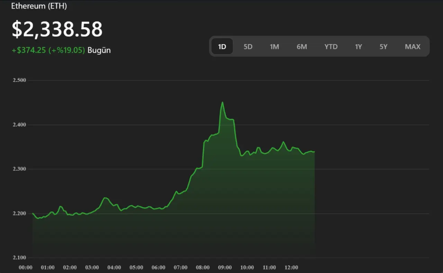Click the chart's highest price peak

point(223,102)
